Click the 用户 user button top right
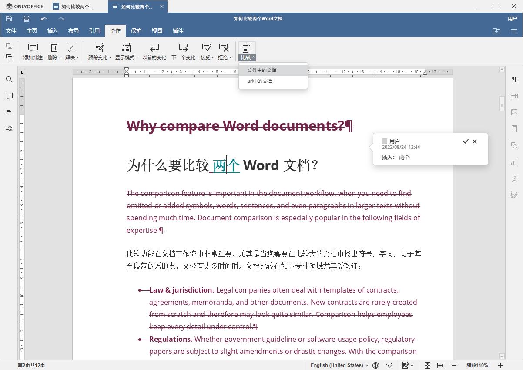Viewport: 523px width, 370px height. pyautogui.click(x=512, y=19)
